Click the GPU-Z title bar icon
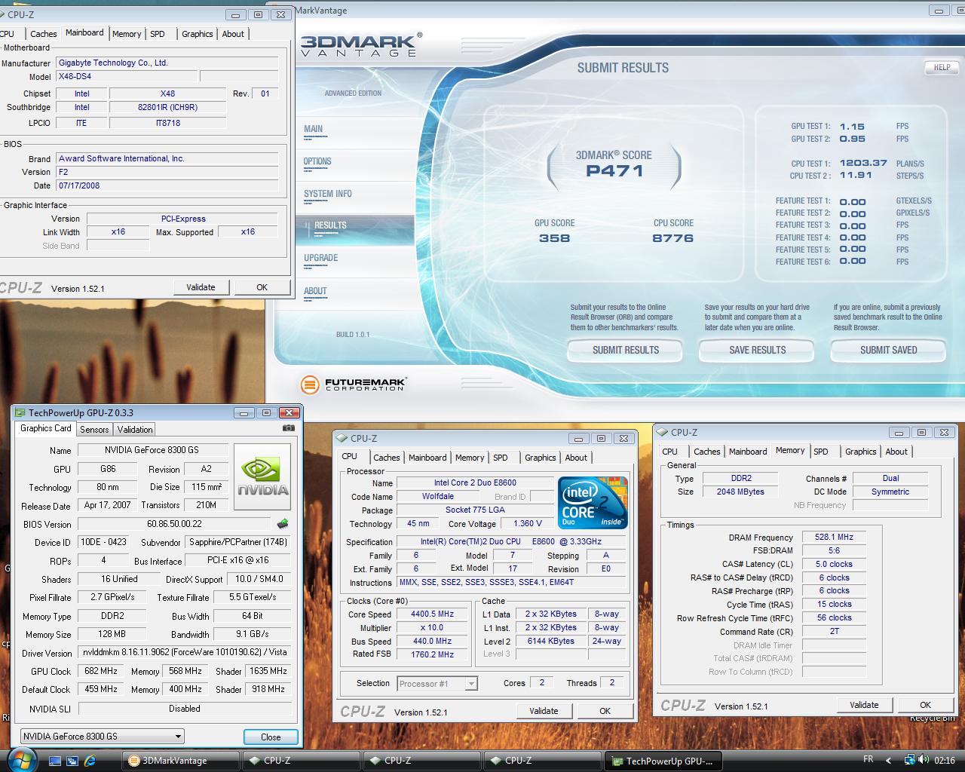 [20, 412]
